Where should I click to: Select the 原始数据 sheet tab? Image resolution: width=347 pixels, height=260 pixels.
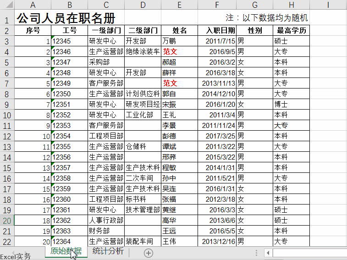tap(66, 251)
